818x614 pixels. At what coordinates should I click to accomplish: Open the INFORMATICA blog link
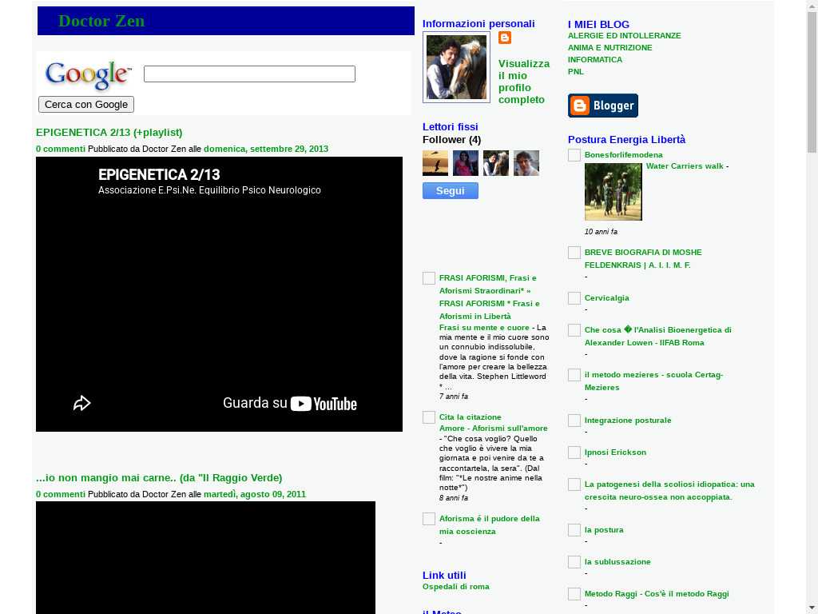[594, 60]
